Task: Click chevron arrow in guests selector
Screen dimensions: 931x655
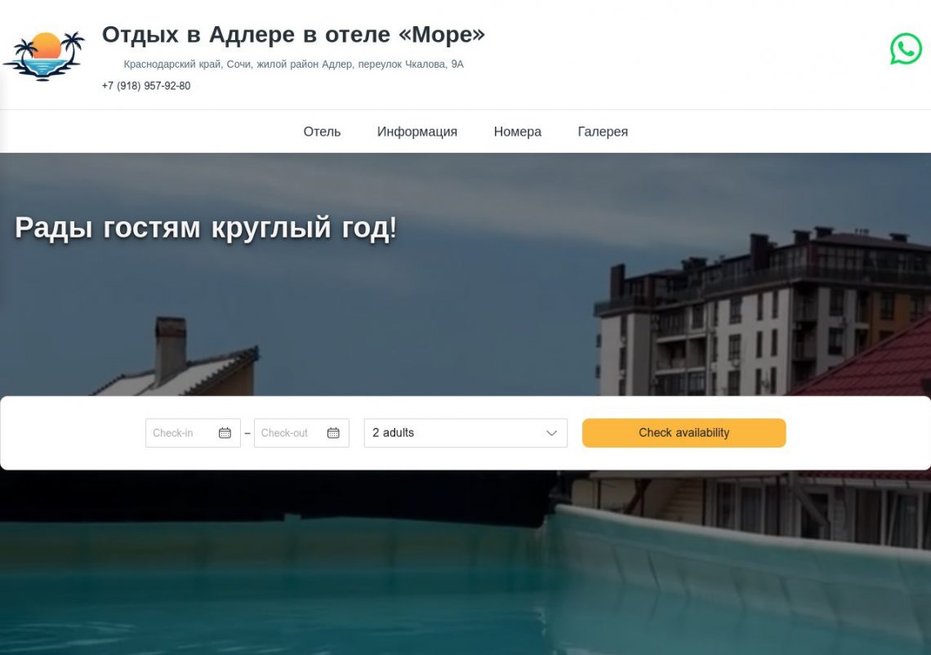Action: 551,433
